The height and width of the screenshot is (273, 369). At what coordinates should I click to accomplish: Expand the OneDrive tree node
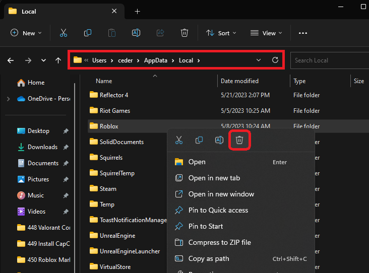(8, 99)
